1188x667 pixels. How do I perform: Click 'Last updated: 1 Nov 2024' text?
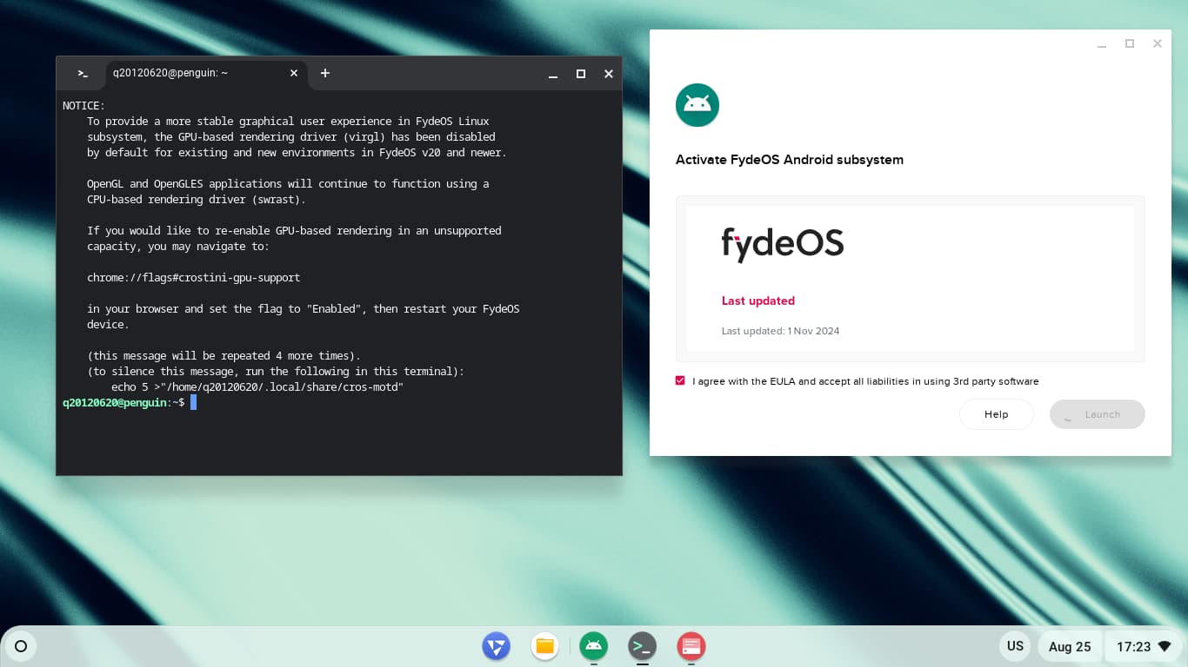780,331
